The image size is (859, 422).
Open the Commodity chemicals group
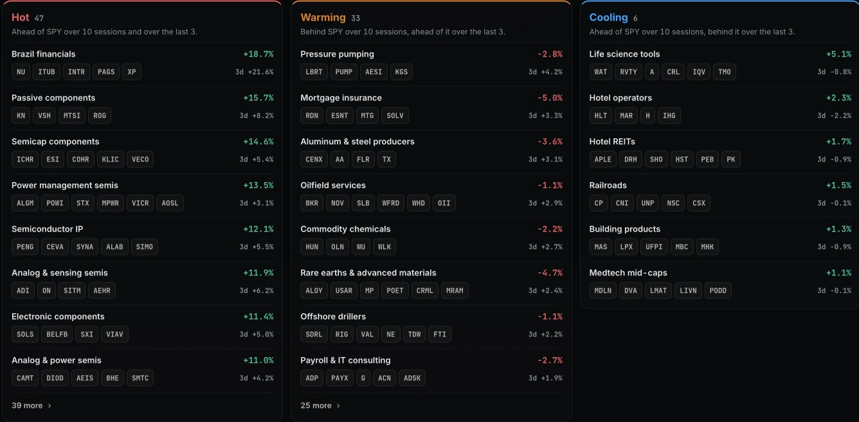[x=345, y=229]
